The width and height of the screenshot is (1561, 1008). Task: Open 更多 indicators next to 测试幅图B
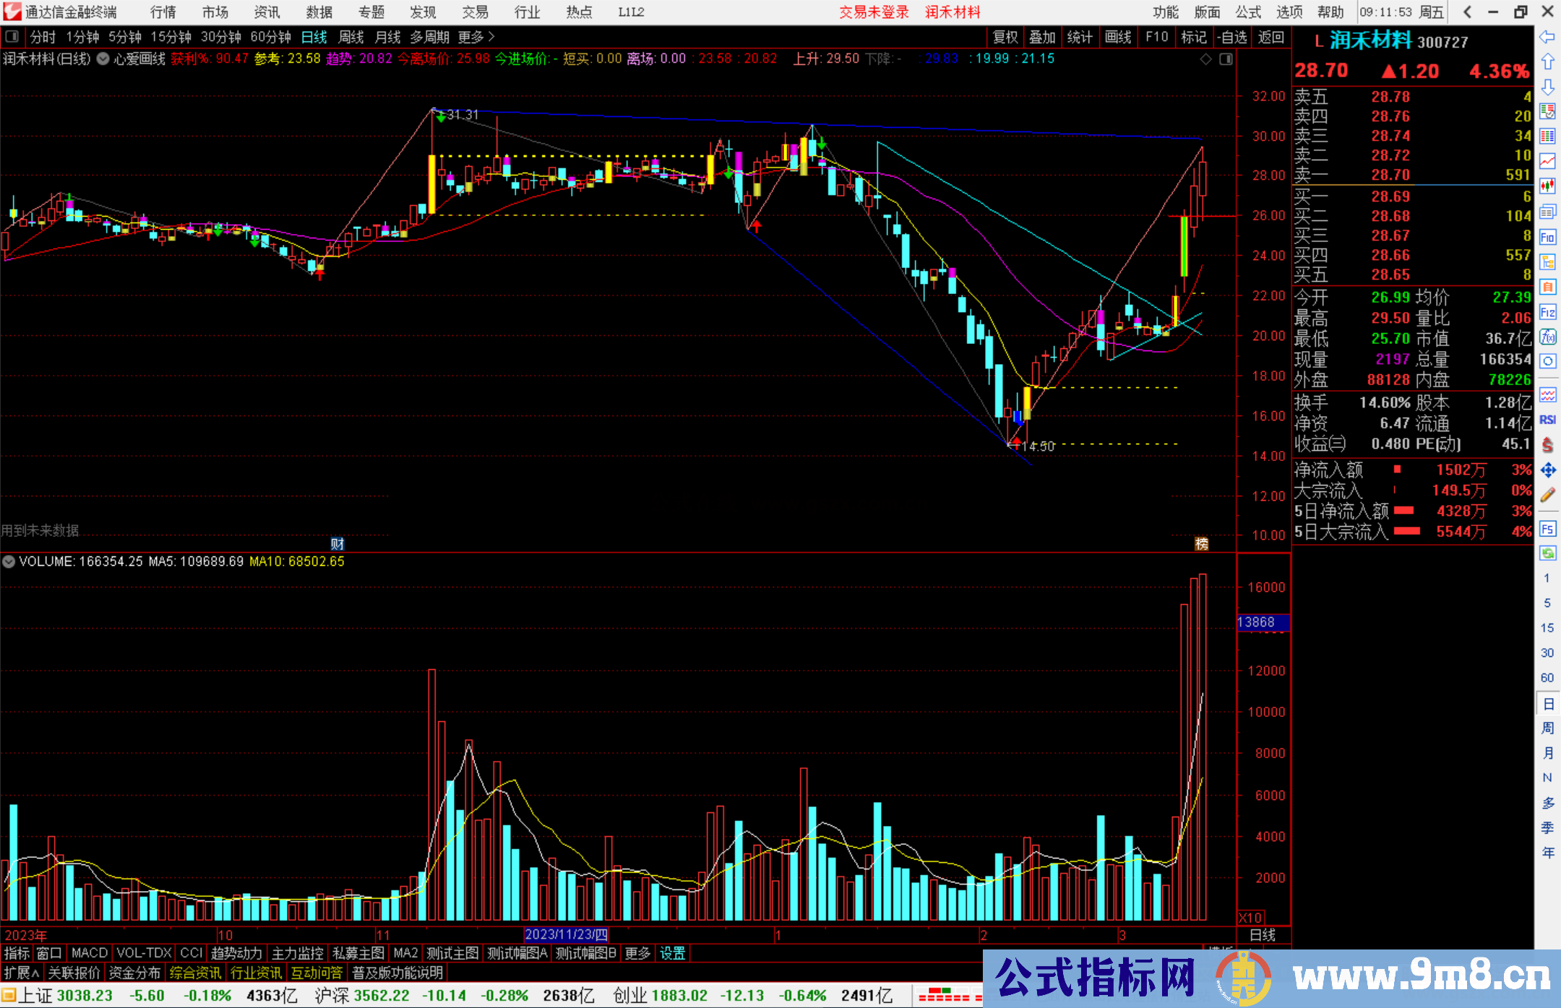(637, 953)
